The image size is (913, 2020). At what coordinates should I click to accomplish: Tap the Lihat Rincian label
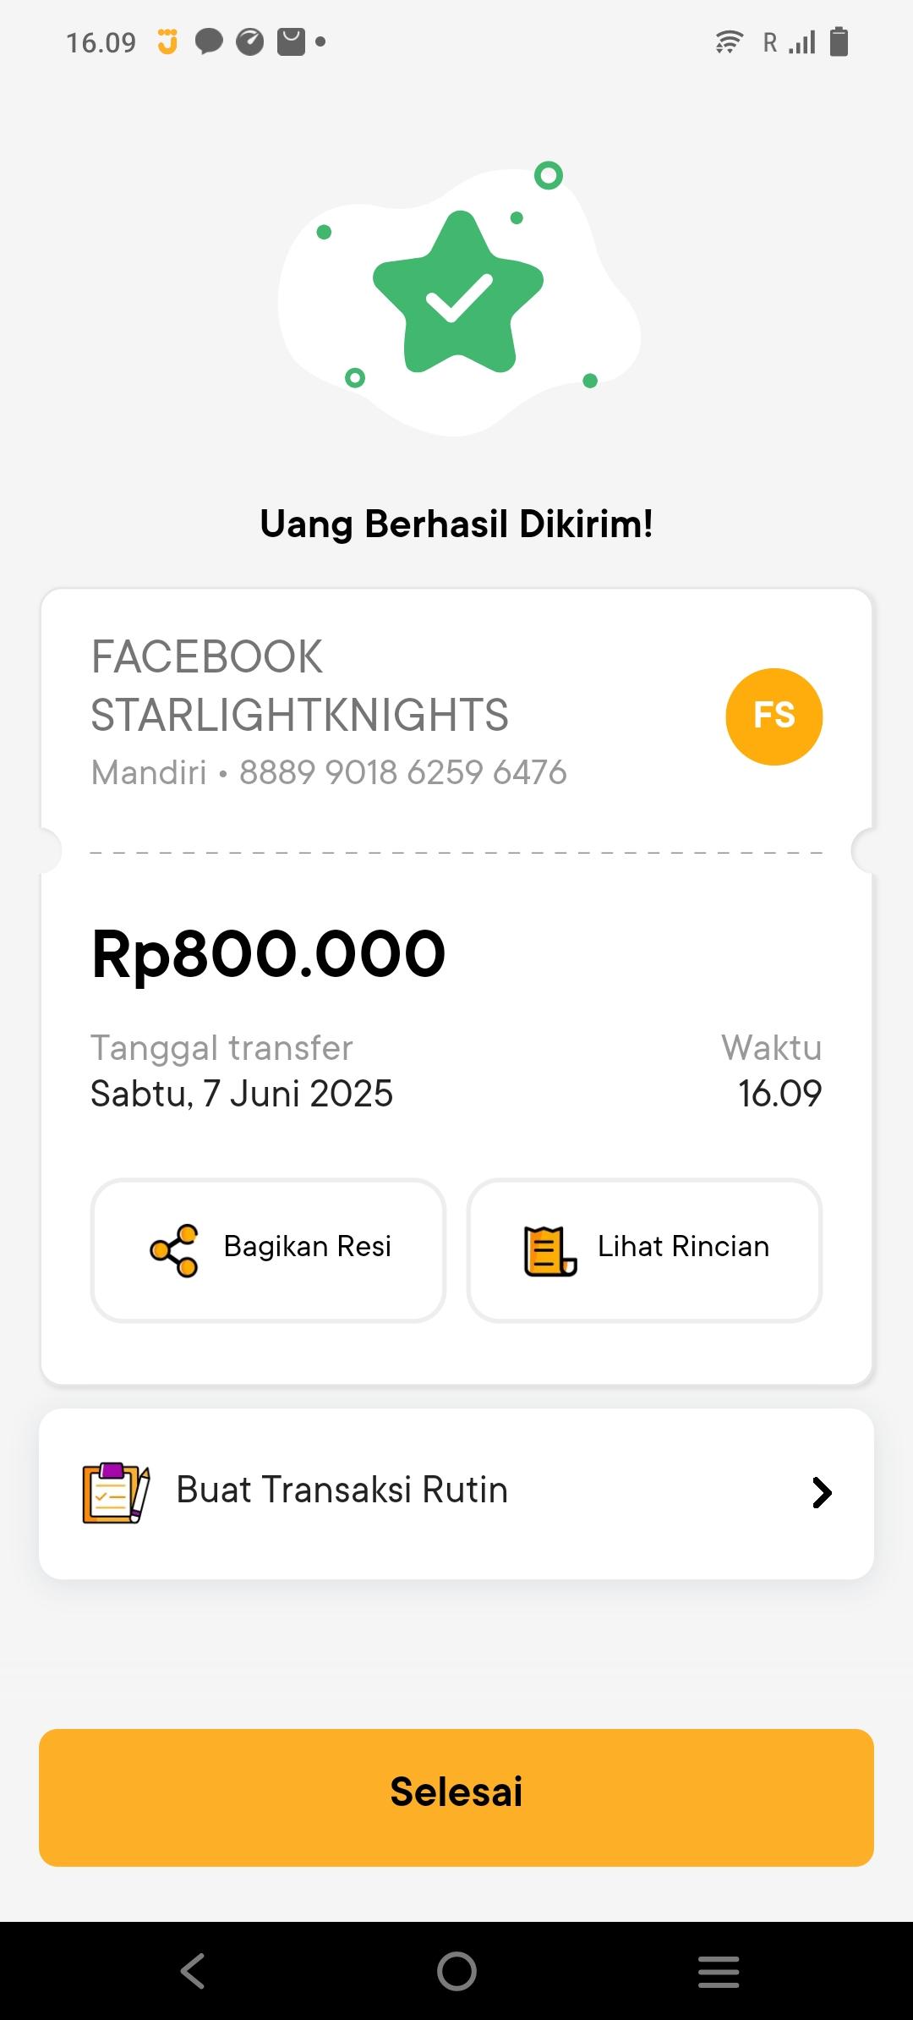coord(683,1247)
